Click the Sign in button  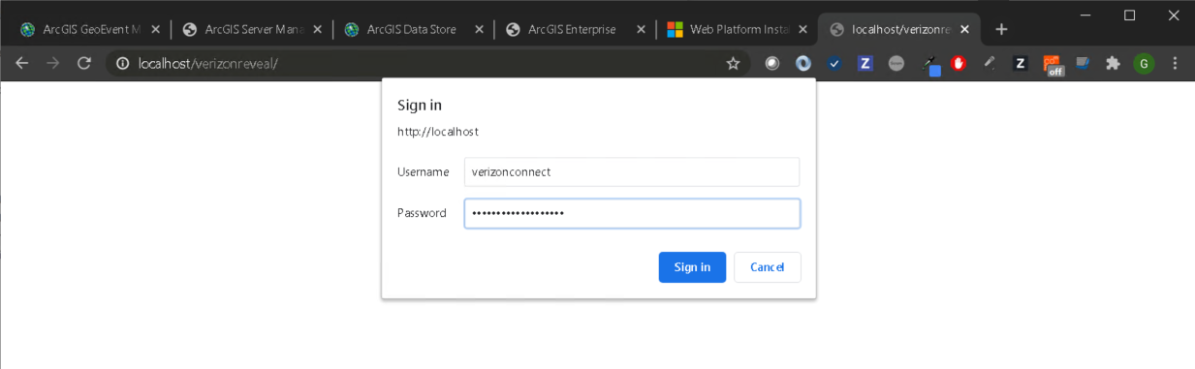coord(692,267)
